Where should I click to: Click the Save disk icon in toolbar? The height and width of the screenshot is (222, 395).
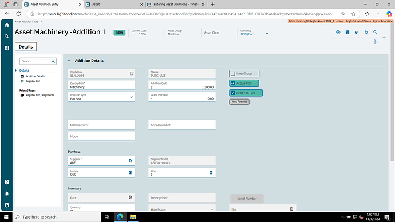point(347,32)
